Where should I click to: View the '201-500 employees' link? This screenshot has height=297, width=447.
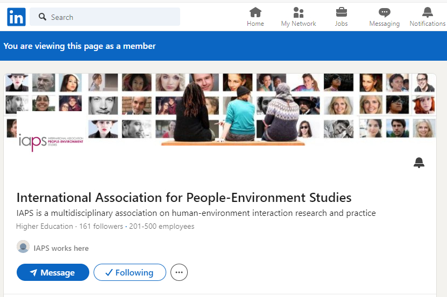click(162, 227)
